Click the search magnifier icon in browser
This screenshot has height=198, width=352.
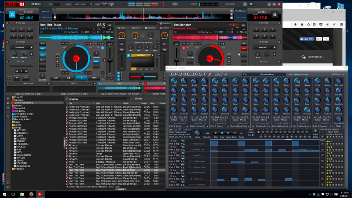point(67,99)
